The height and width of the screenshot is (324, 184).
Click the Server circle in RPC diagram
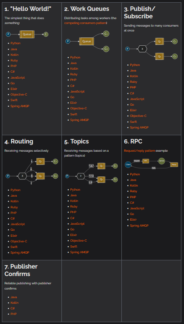coord(162,161)
